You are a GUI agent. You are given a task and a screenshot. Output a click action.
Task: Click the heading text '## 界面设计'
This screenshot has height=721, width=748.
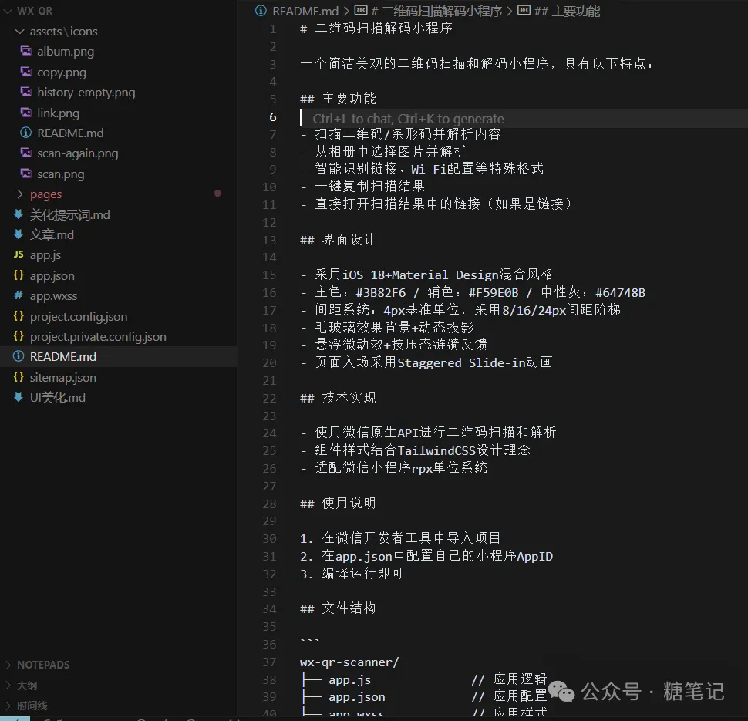click(x=338, y=240)
